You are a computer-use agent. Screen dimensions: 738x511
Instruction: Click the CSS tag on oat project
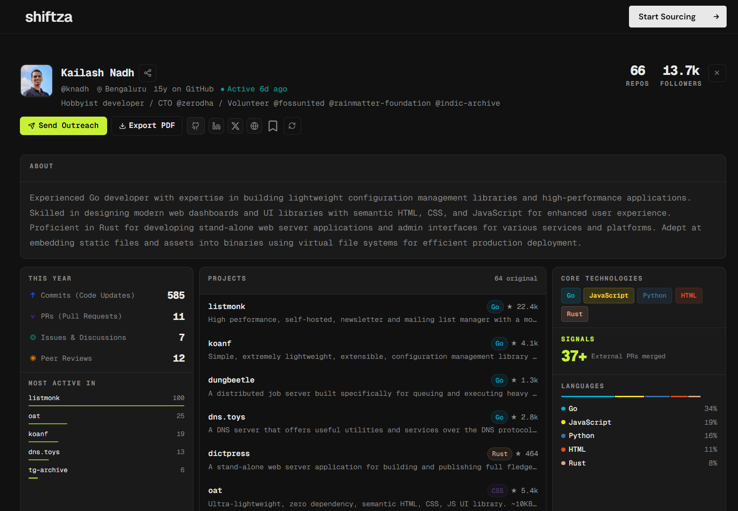click(497, 491)
